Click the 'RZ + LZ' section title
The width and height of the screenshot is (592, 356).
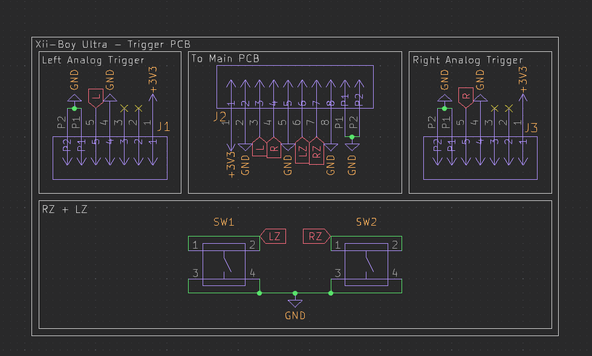coord(65,209)
